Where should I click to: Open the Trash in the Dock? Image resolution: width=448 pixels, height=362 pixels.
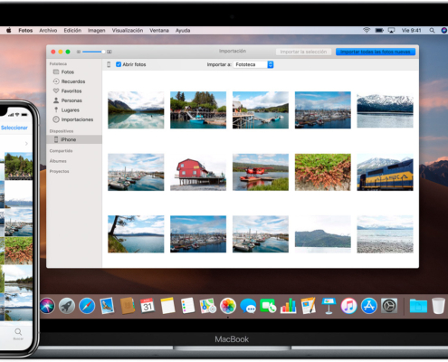(x=438, y=306)
